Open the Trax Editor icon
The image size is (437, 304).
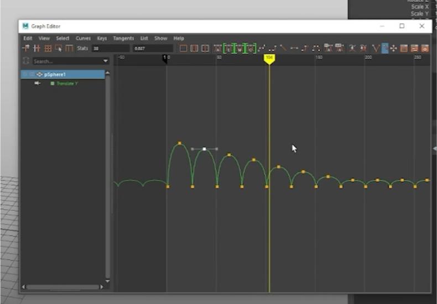pos(414,49)
